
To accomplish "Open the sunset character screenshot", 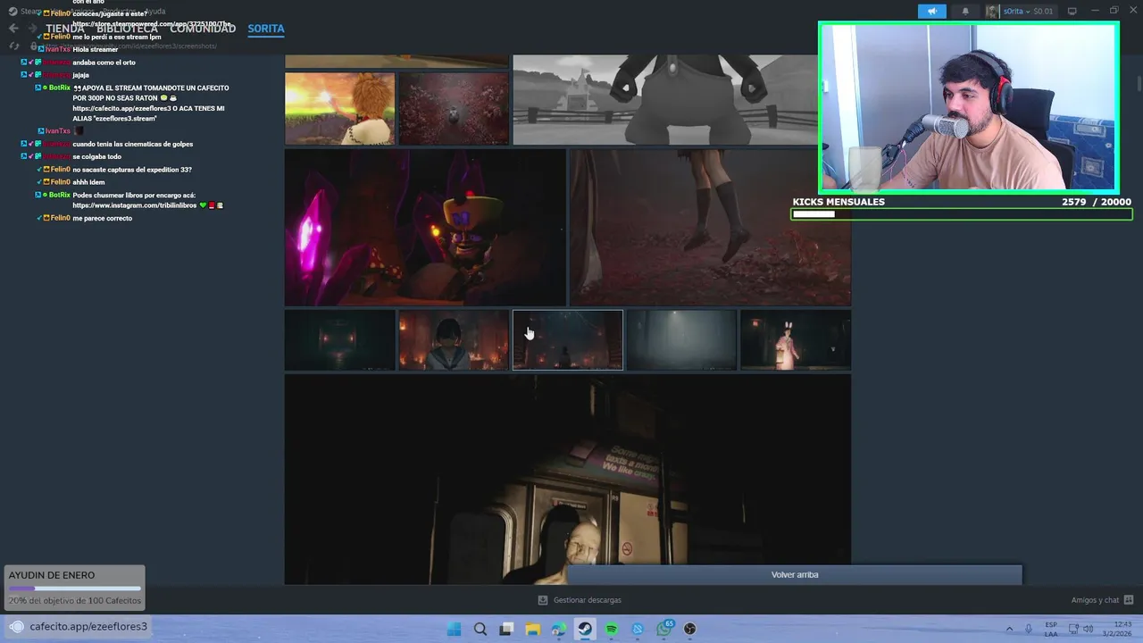I will tap(339, 108).
